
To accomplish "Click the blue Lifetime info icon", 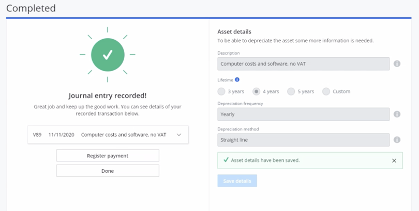I will (x=237, y=80).
